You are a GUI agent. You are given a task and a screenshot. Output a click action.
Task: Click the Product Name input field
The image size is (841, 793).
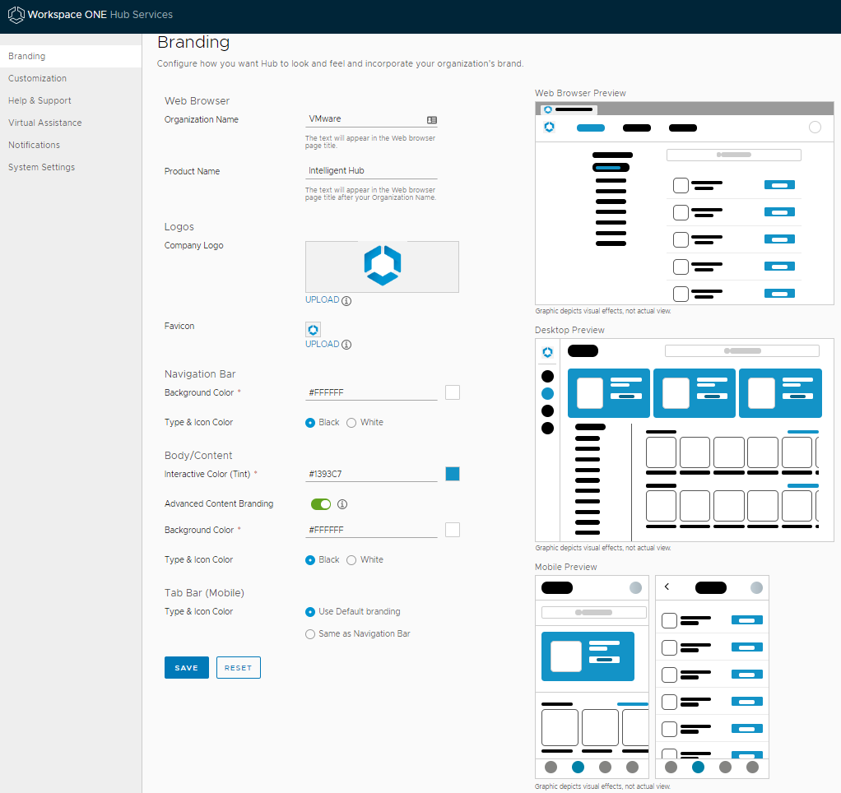tap(370, 171)
